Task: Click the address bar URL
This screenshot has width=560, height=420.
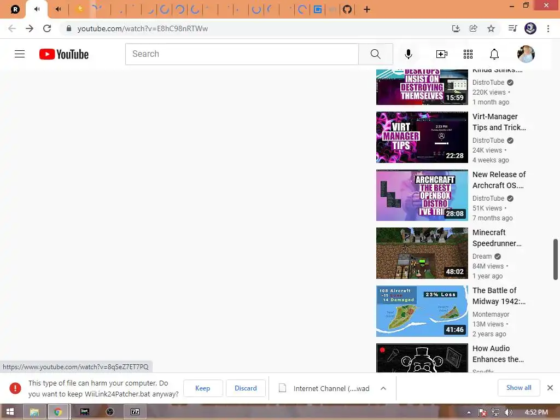Action: pyautogui.click(x=143, y=28)
